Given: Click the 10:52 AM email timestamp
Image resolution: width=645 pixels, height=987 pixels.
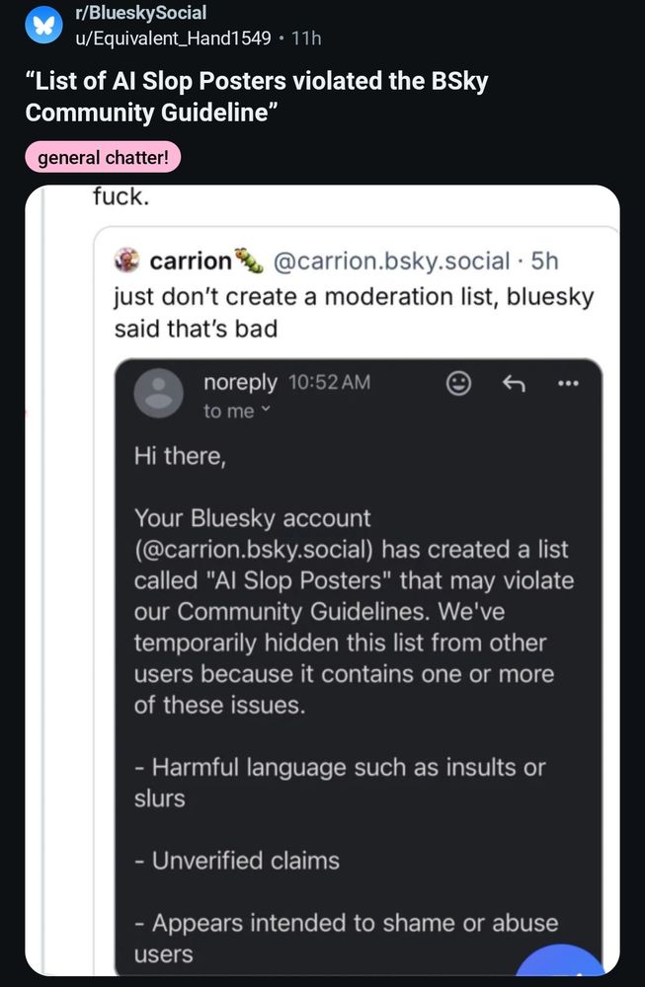Looking at the screenshot, I should (x=329, y=383).
